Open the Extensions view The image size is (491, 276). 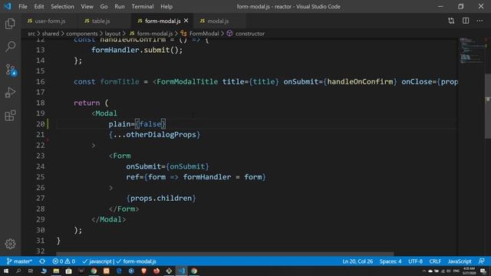(10, 116)
